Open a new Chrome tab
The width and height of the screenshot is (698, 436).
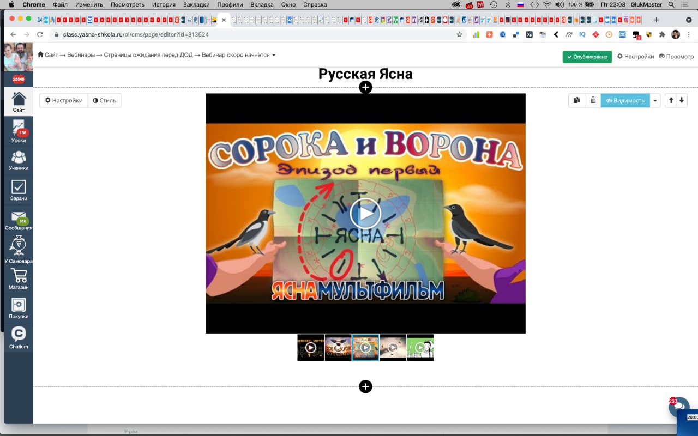(x=656, y=20)
